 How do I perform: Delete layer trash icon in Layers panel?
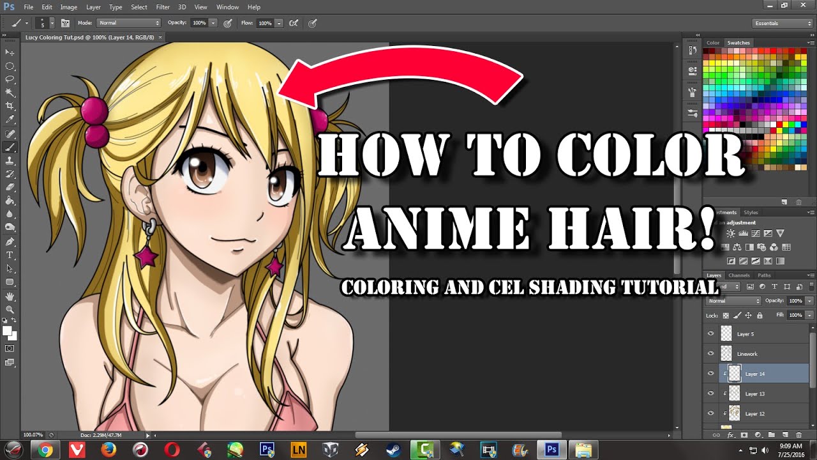[798, 435]
